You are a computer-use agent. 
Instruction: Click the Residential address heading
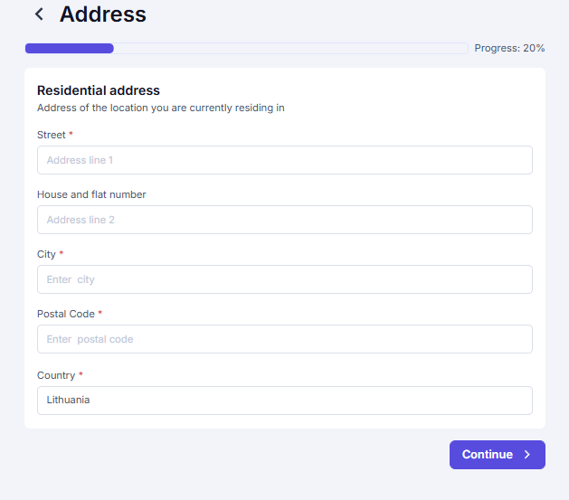point(99,90)
